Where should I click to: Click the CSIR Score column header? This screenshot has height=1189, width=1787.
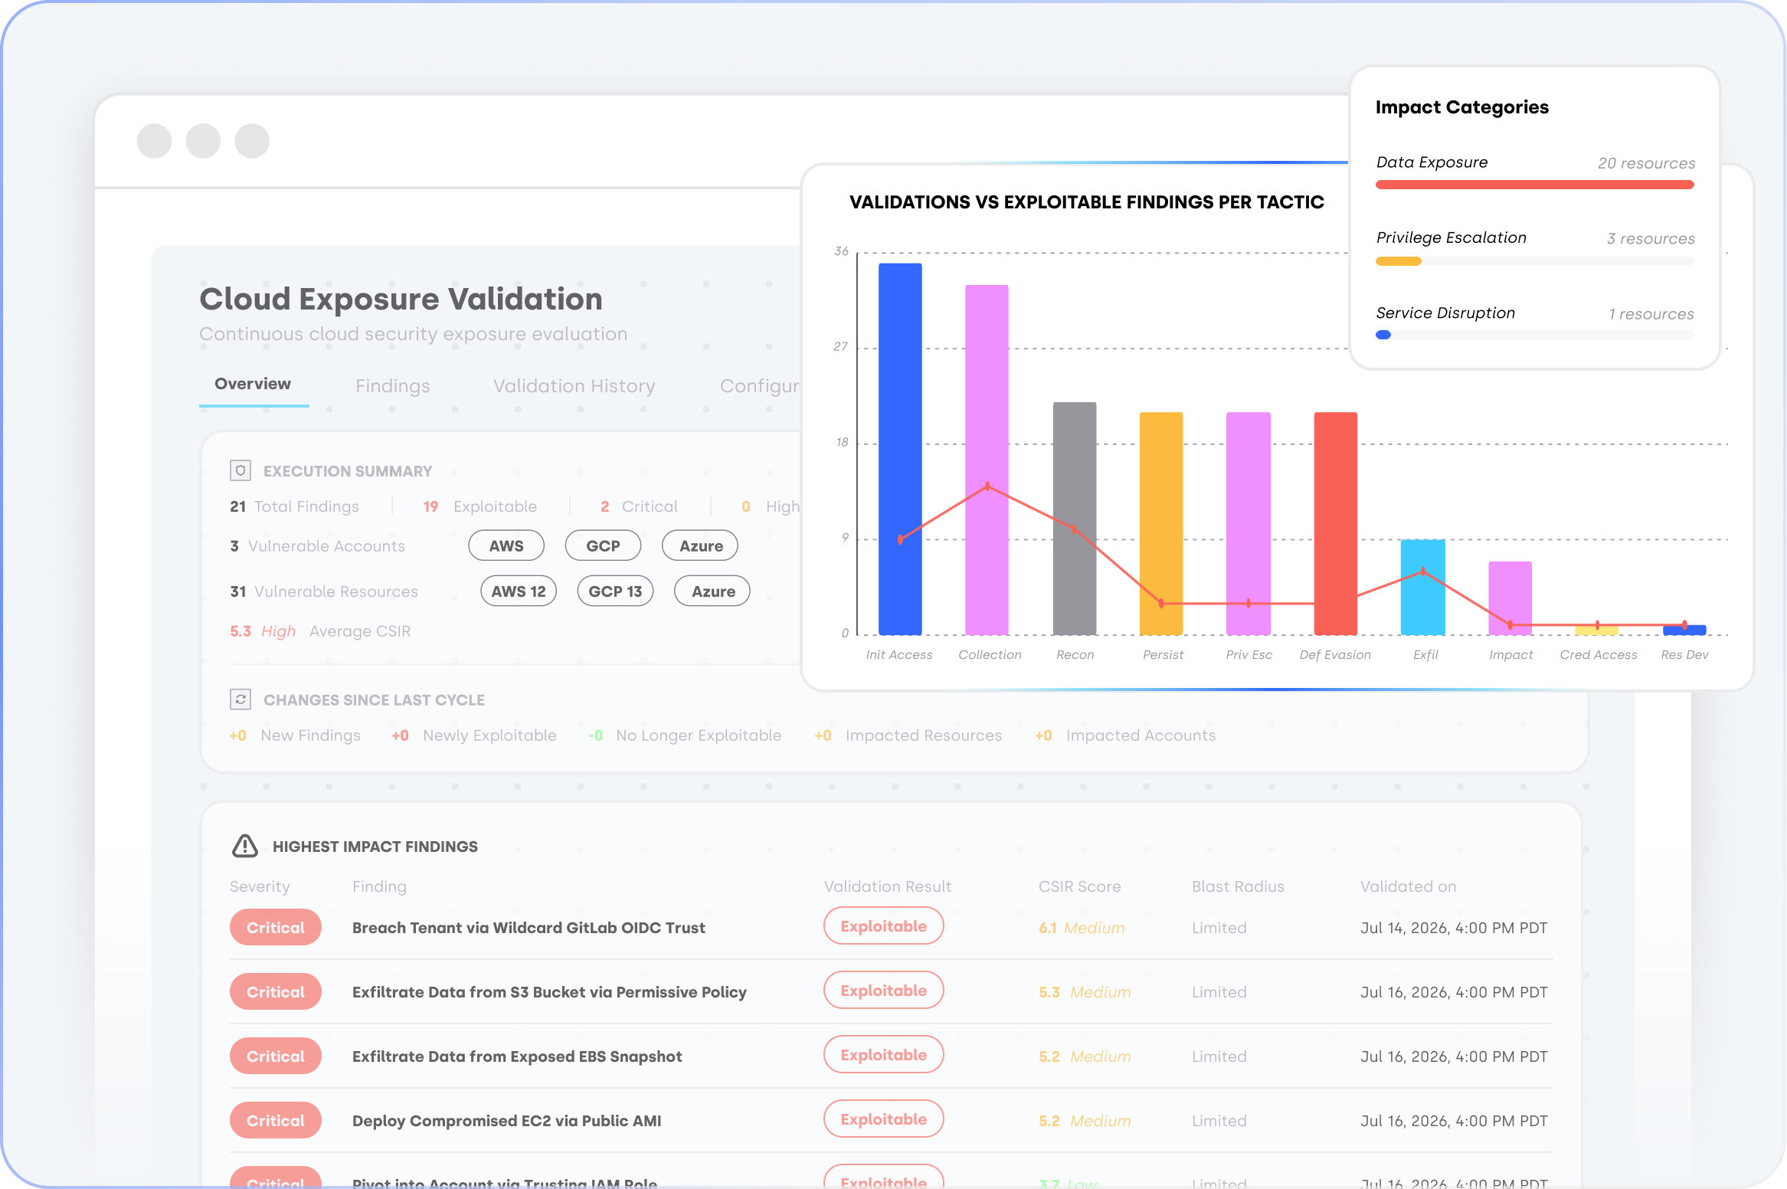click(x=1079, y=886)
